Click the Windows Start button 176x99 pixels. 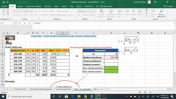[x=3, y=97]
